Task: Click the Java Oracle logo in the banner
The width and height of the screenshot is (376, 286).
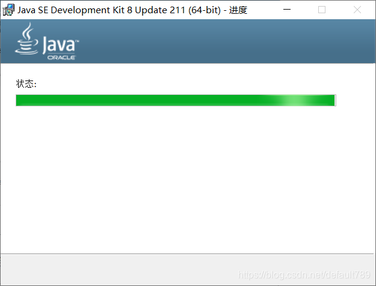Action: pos(47,41)
